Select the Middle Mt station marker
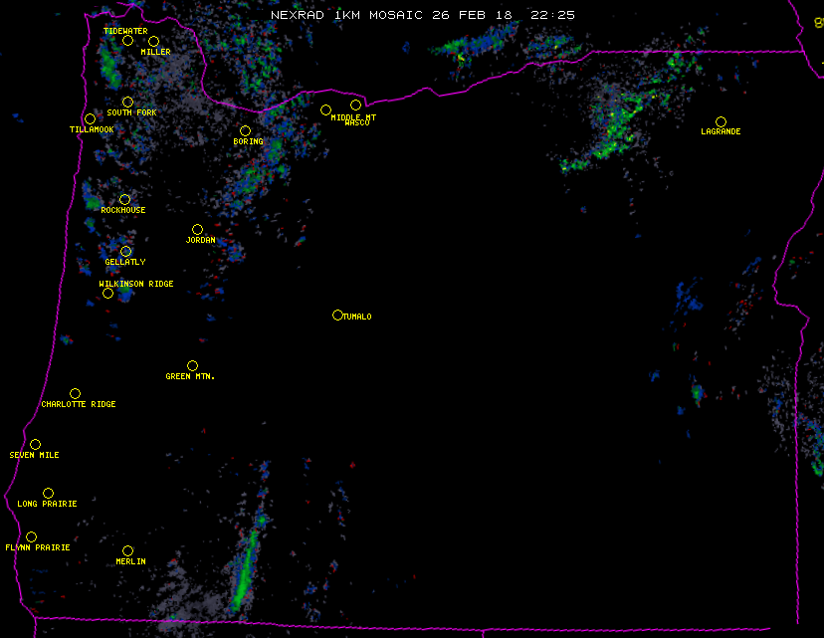Screen dimensions: 824x638 [x=325, y=109]
